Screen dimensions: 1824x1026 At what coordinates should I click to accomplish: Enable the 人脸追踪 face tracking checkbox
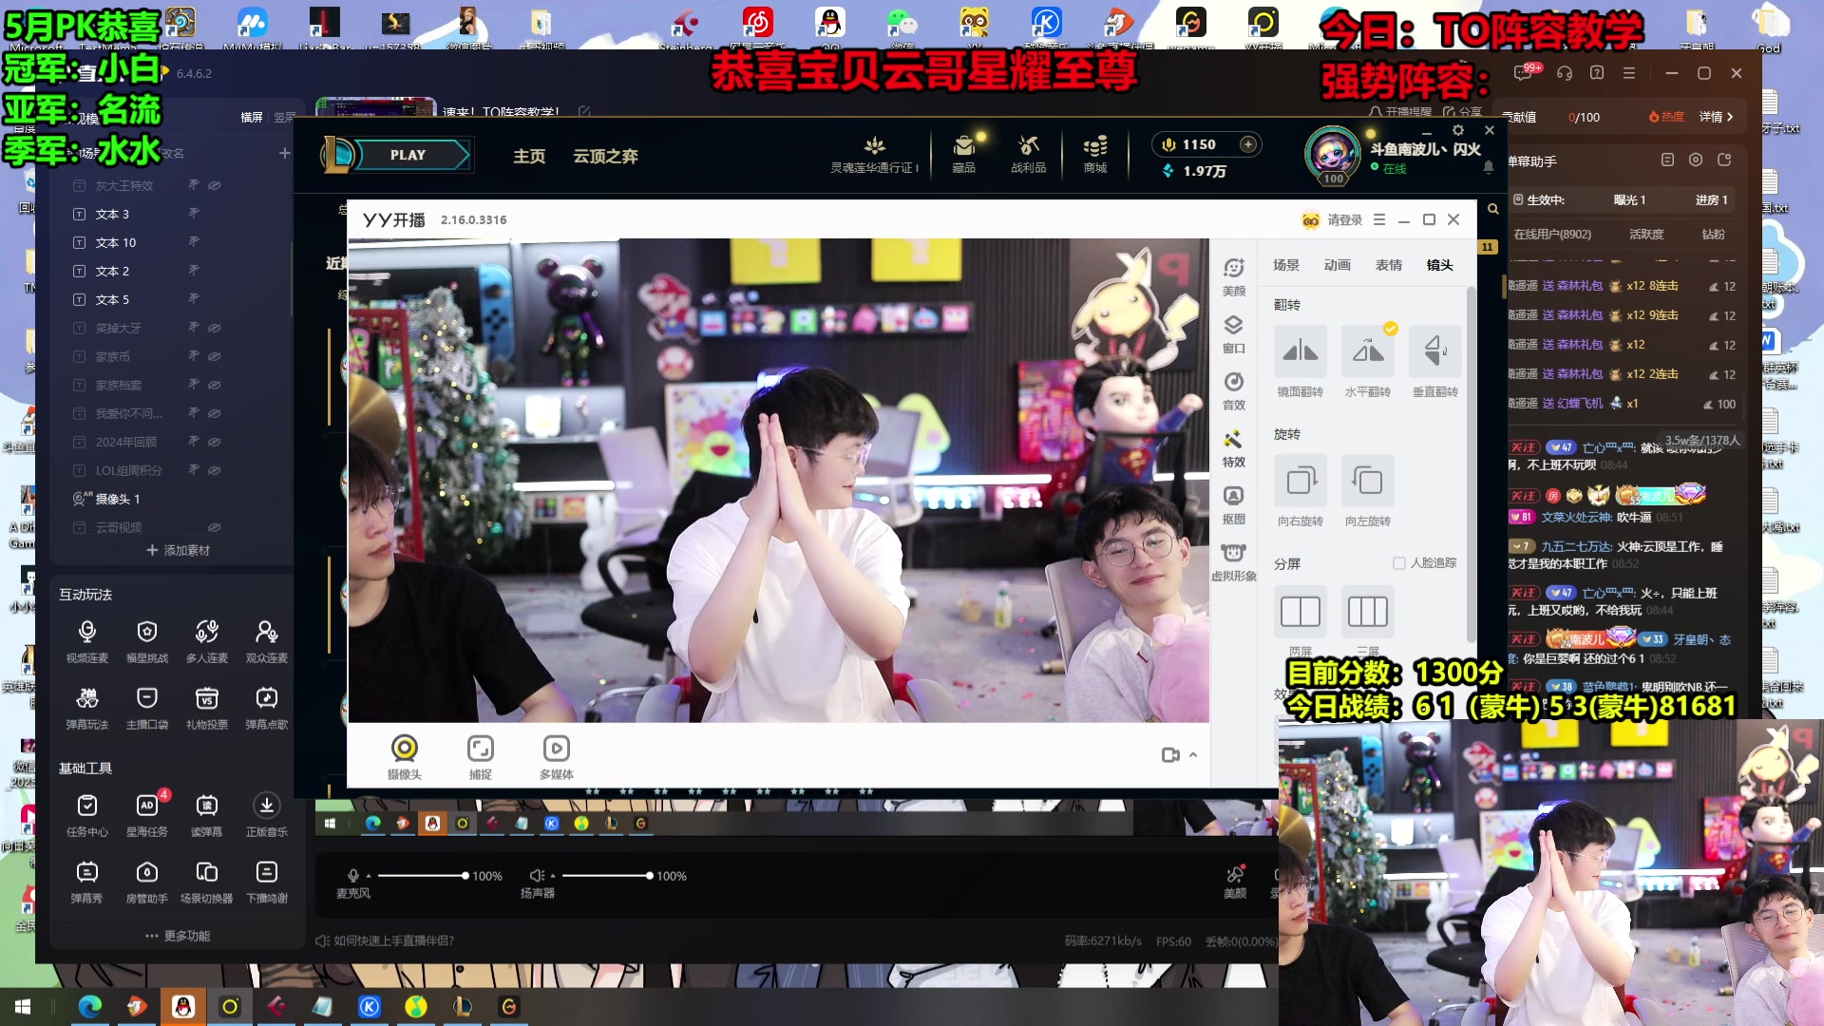(x=1398, y=563)
